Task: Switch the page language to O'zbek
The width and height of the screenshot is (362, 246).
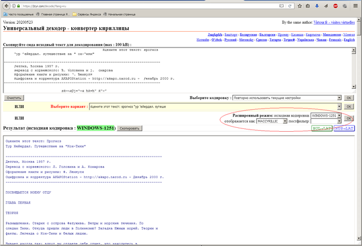Action: pyautogui.click(x=217, y=40)
